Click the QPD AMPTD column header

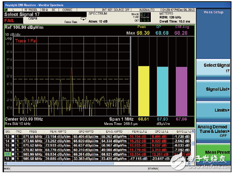click(x=86, y=132)
